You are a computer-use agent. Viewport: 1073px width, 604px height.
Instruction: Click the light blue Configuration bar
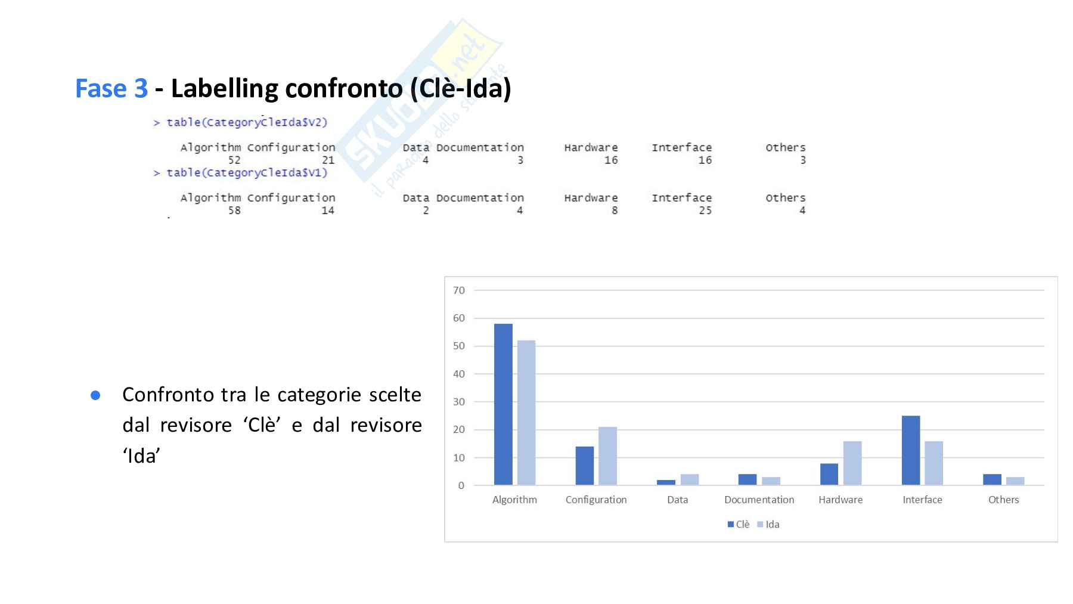[607, 456]
